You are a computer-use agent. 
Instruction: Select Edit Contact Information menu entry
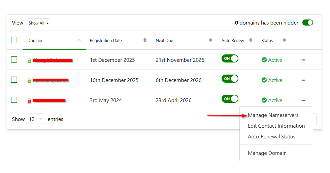276,126
